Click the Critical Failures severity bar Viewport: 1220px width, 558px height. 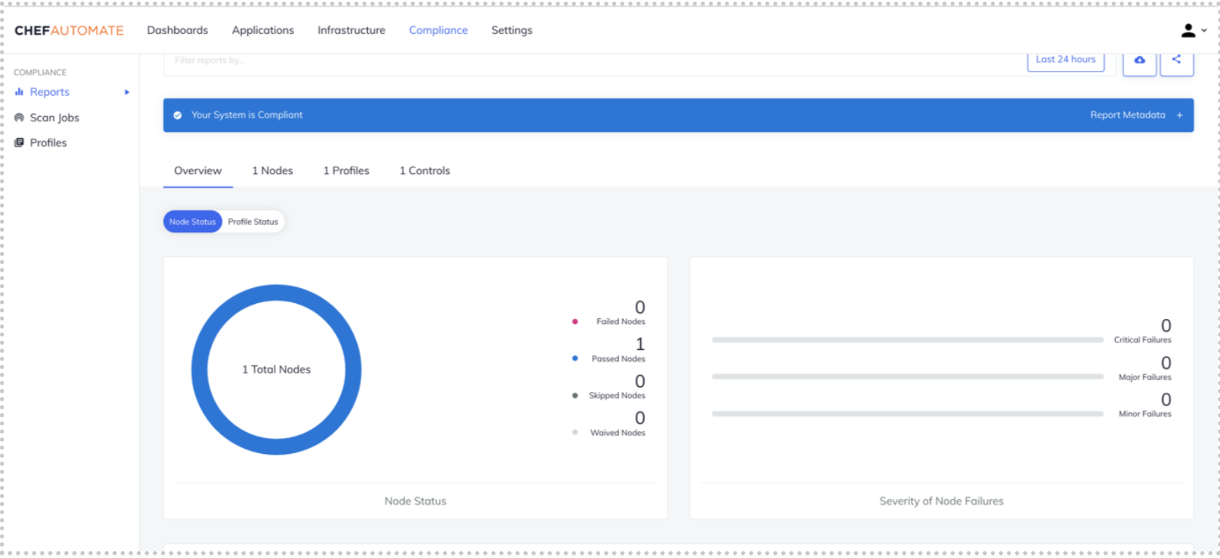pos(906,340)
